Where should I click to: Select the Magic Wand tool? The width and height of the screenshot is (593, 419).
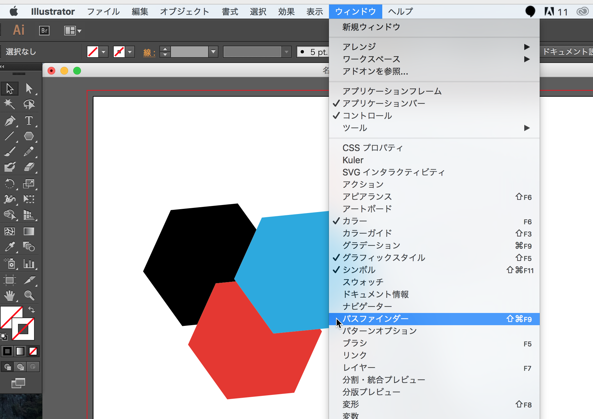click(x=10, y=104)
